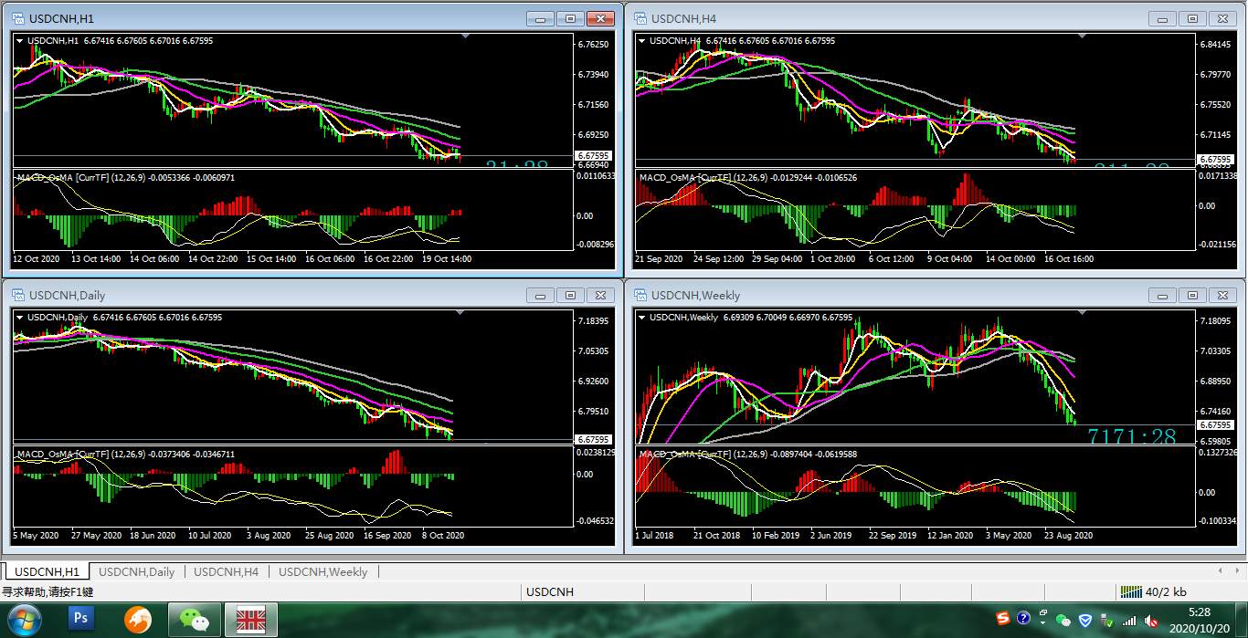The height and width of the screenshot is (638, 1248).
Task: Close the USDCNH,H4 chart window
Action: click(x=1222, y=18)
